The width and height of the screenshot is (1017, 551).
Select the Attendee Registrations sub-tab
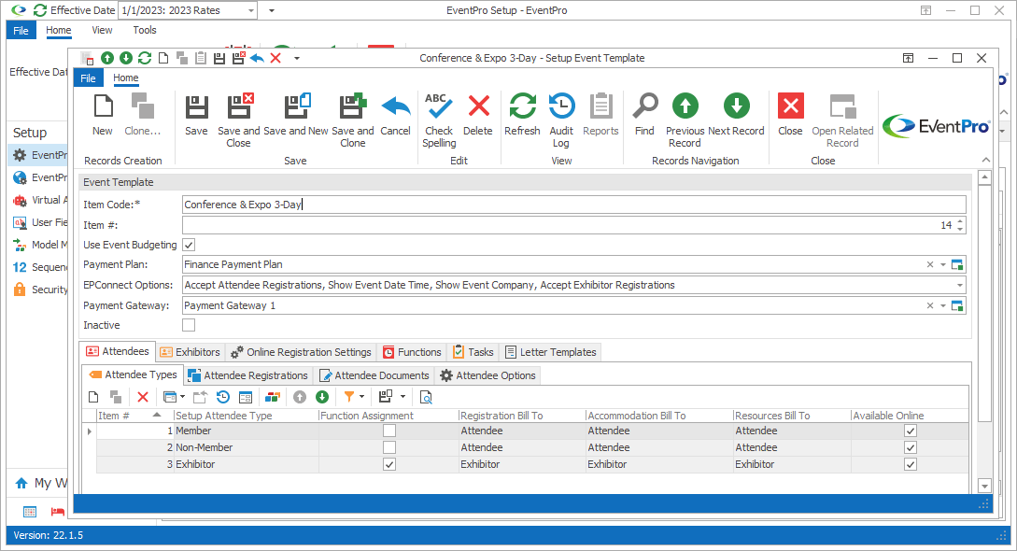point(247,375)
